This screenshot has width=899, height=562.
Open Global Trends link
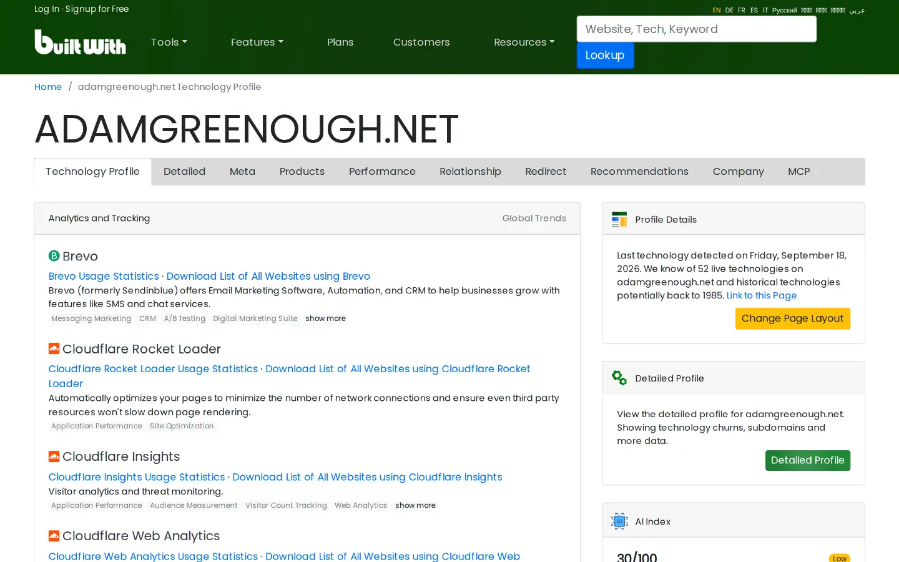tap(534, 218)
